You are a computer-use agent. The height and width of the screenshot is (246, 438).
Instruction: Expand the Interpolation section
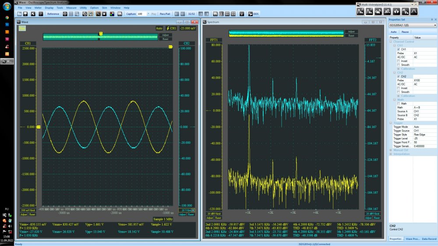point(391,154)
